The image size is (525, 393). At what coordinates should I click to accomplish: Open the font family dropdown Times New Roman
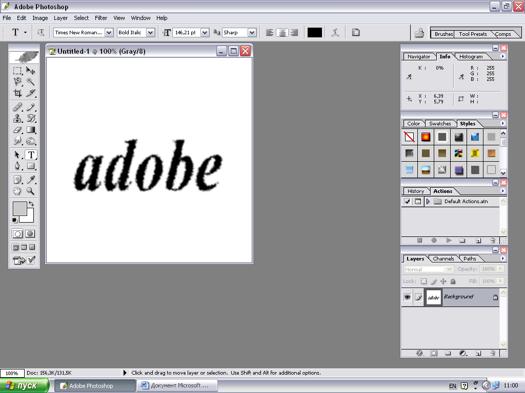click(109, 32)
